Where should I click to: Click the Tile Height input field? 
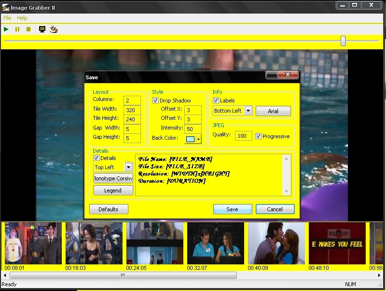pyautogui.click(x=132, y=119)
